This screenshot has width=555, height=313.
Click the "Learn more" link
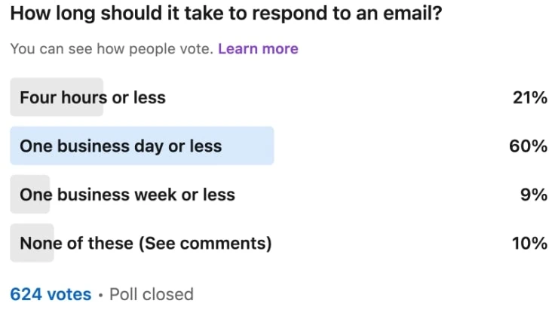[258, 49]
